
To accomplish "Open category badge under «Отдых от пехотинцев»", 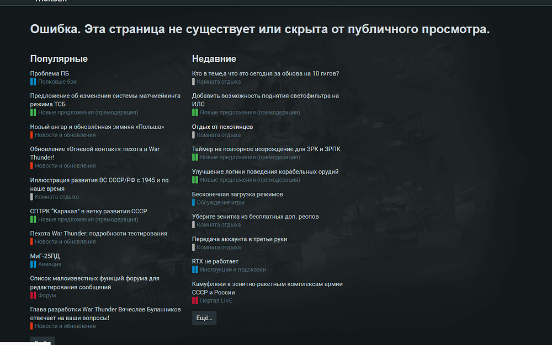I will click(x=219, y=135).
